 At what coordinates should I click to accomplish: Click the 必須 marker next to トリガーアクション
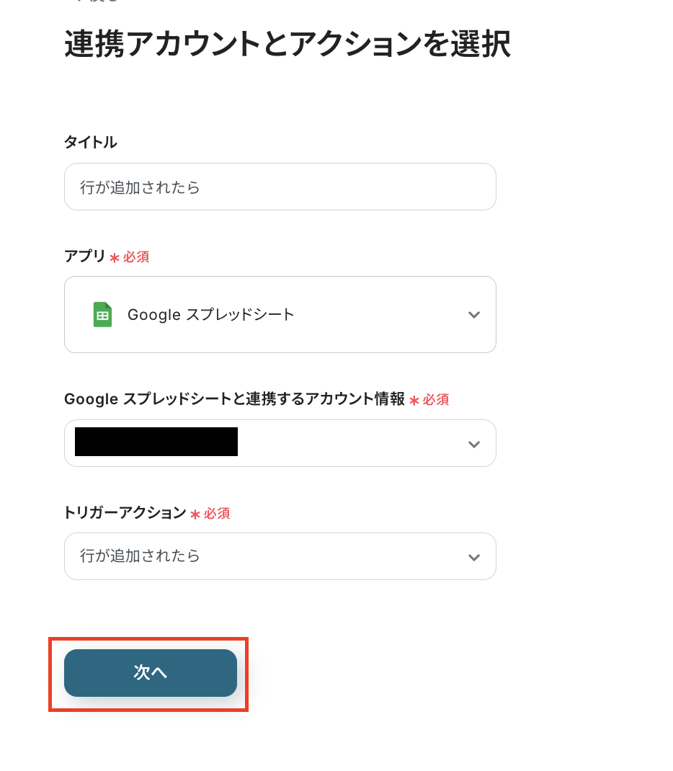tap(217, 514)
